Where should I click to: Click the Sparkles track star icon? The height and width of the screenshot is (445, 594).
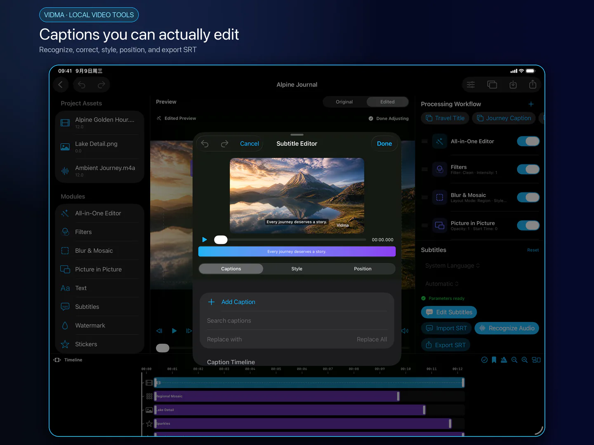click(149, 424)
